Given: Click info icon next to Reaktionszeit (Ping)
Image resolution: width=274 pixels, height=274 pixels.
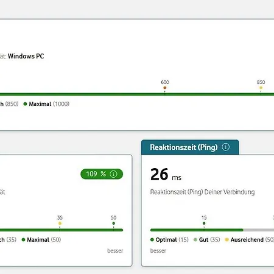Looking at the screenshot, I should pos(225,147).
